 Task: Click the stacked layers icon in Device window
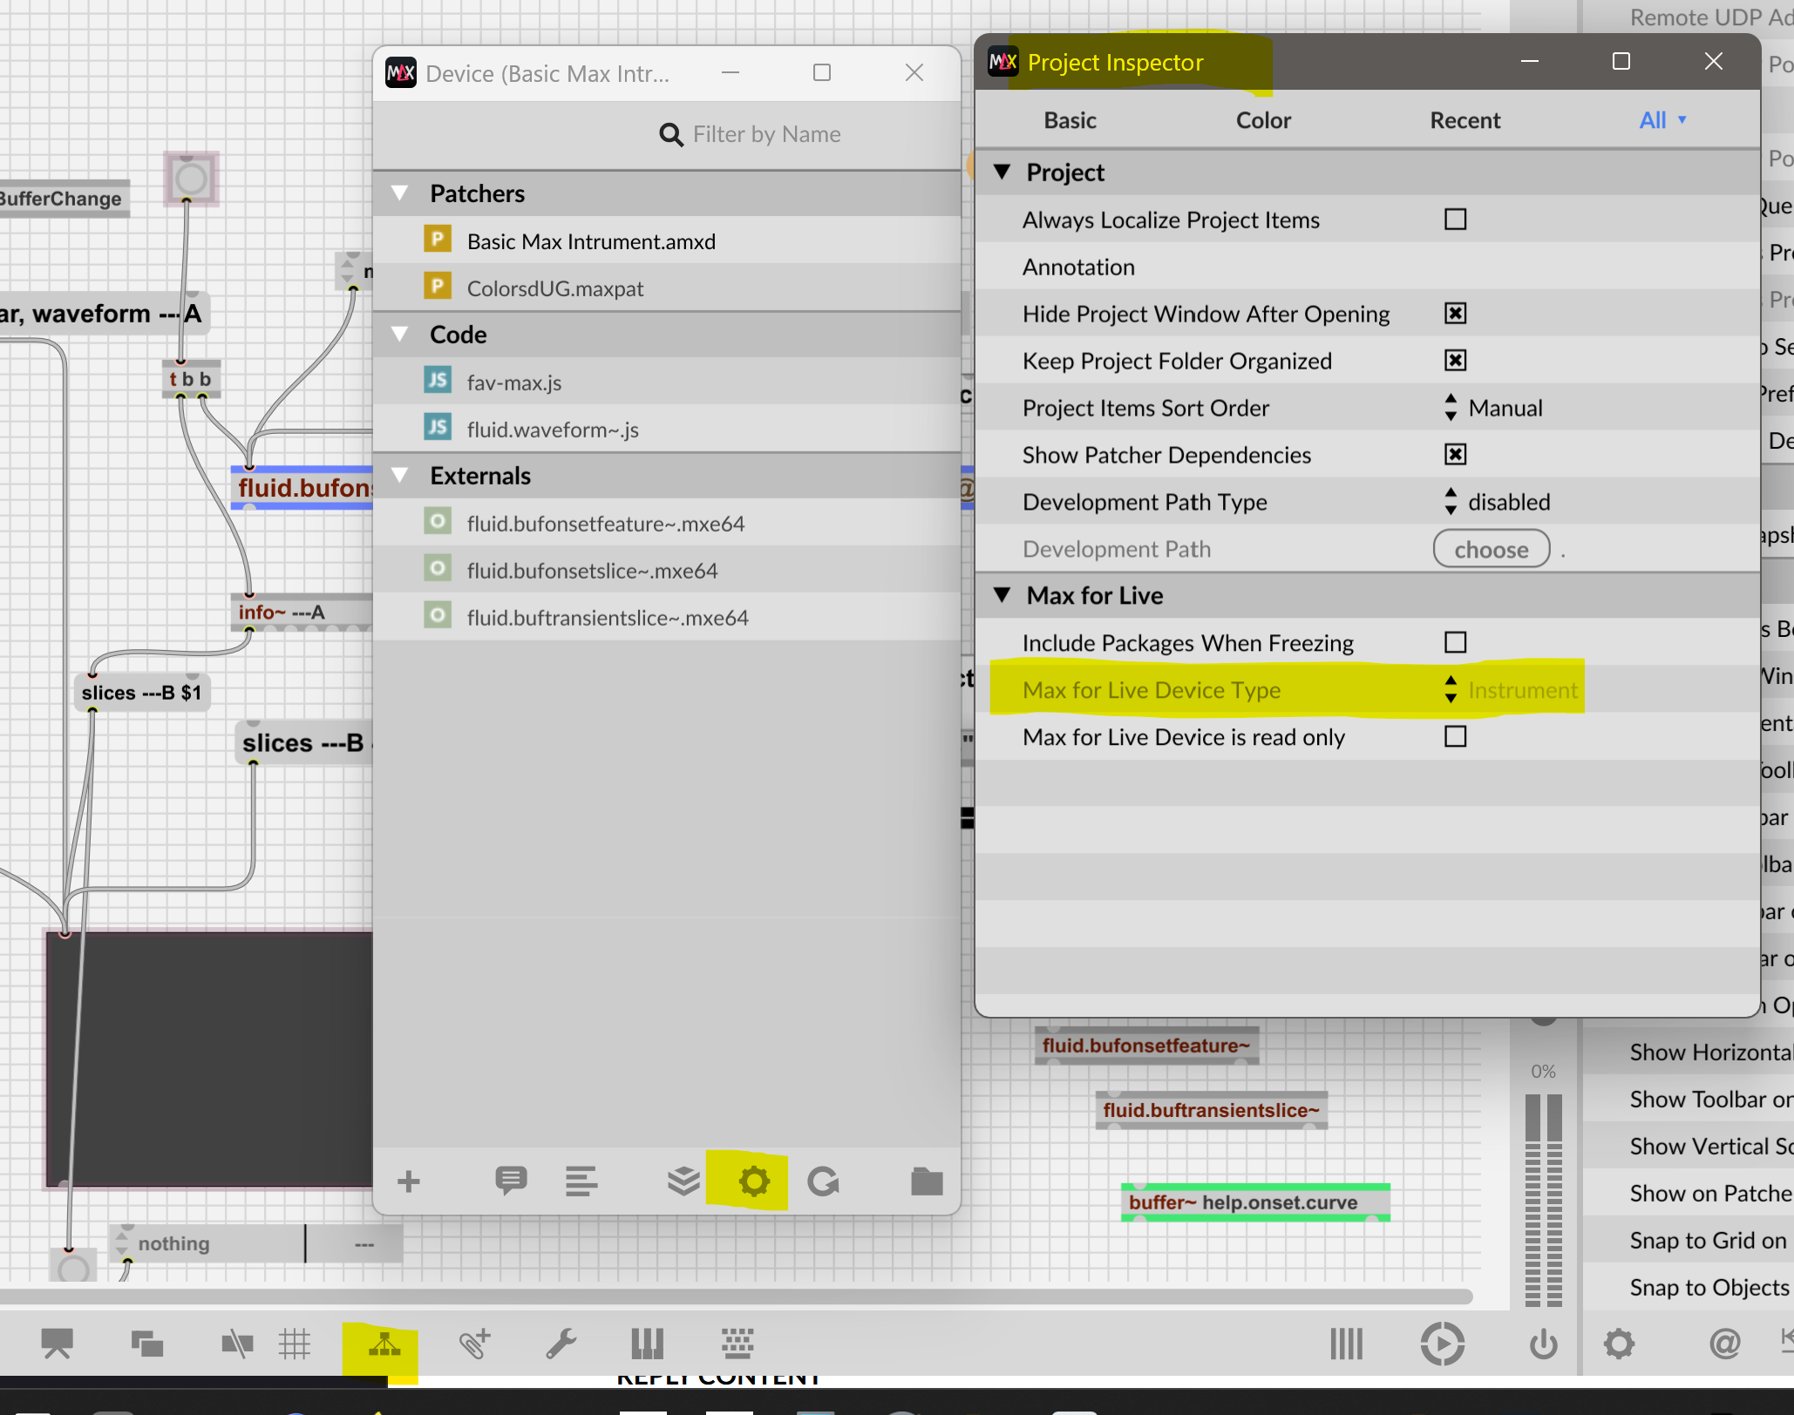683,1181
